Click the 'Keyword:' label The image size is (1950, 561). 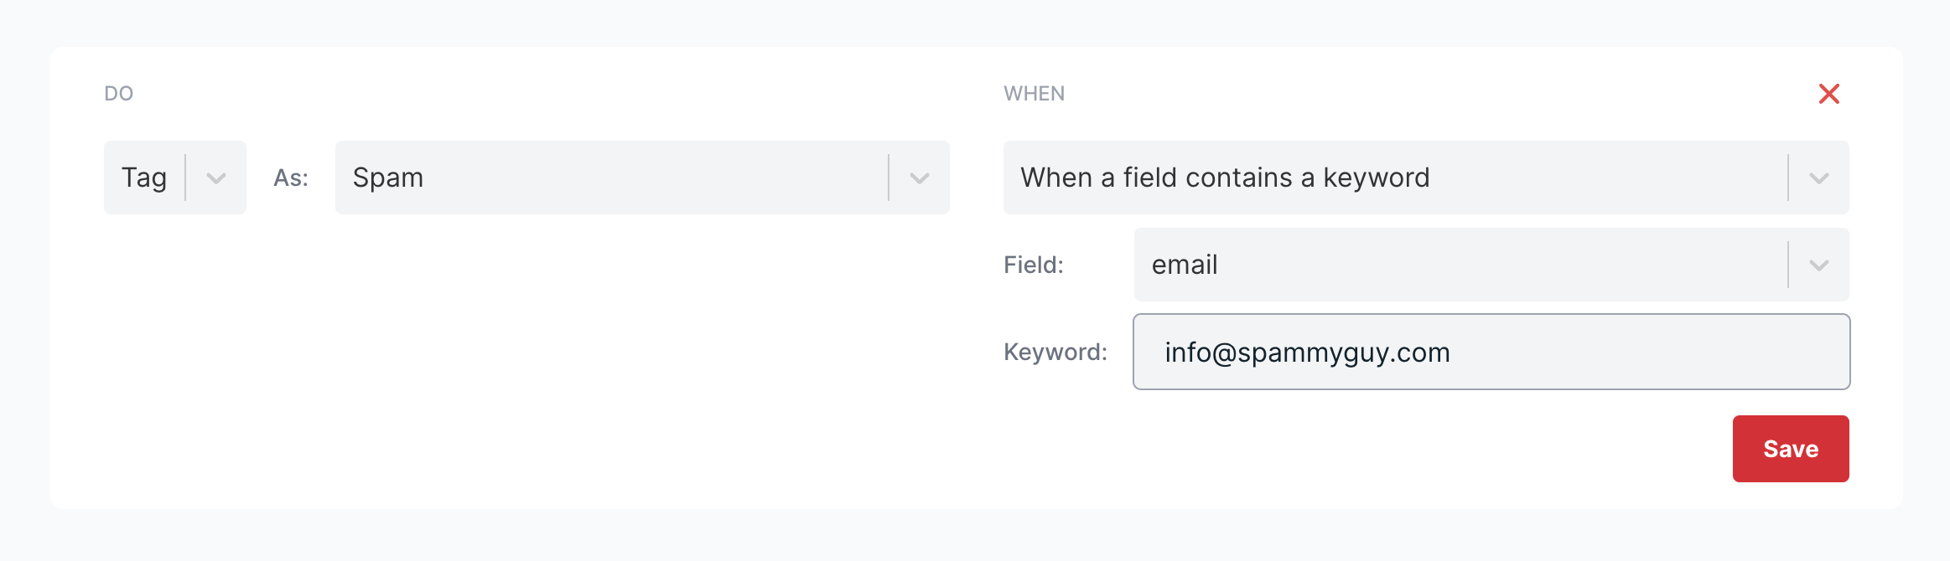tap(1055, 352)
